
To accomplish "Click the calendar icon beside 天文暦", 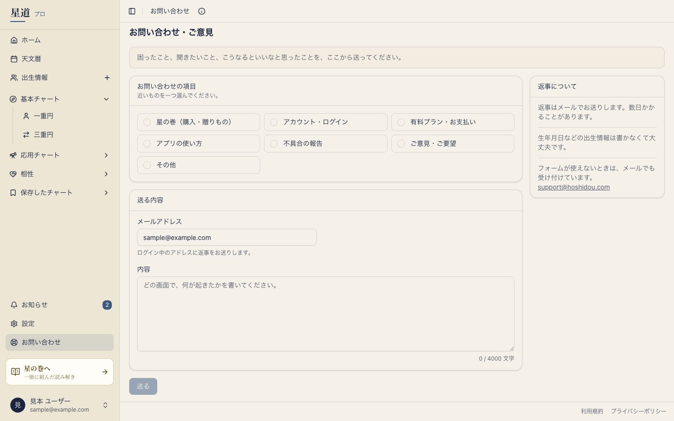I will coord(14,59).
